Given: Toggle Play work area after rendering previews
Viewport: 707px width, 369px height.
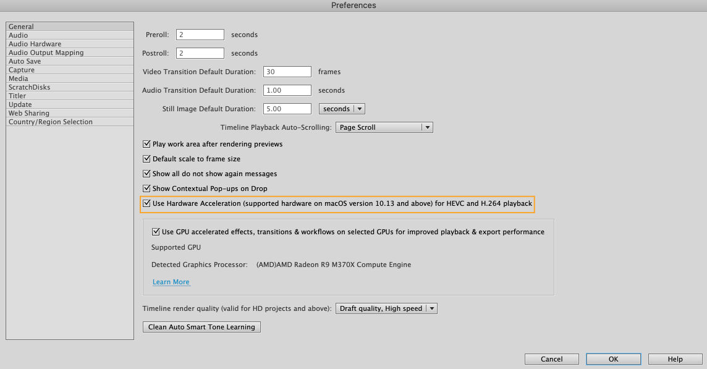Looking at the screenshot, I should click(146, 144).
